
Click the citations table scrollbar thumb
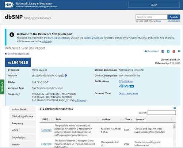pos(175,127)
